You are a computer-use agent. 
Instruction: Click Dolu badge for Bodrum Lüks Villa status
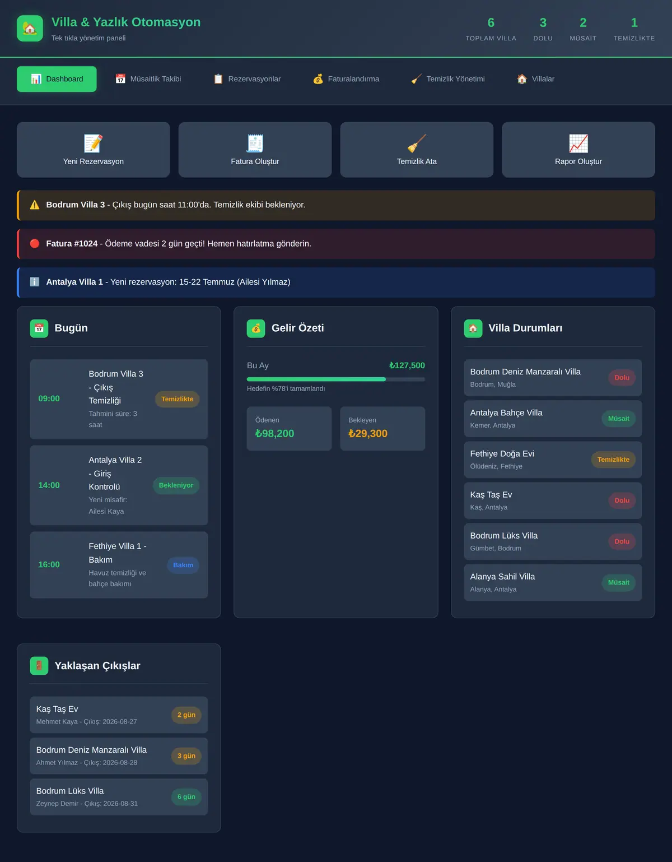click(x=622, y=541)
